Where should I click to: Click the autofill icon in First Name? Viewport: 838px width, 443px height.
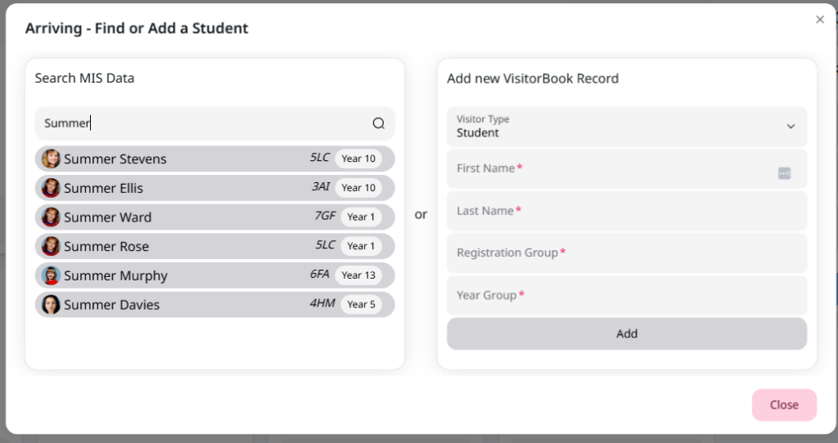click(784, 173)
